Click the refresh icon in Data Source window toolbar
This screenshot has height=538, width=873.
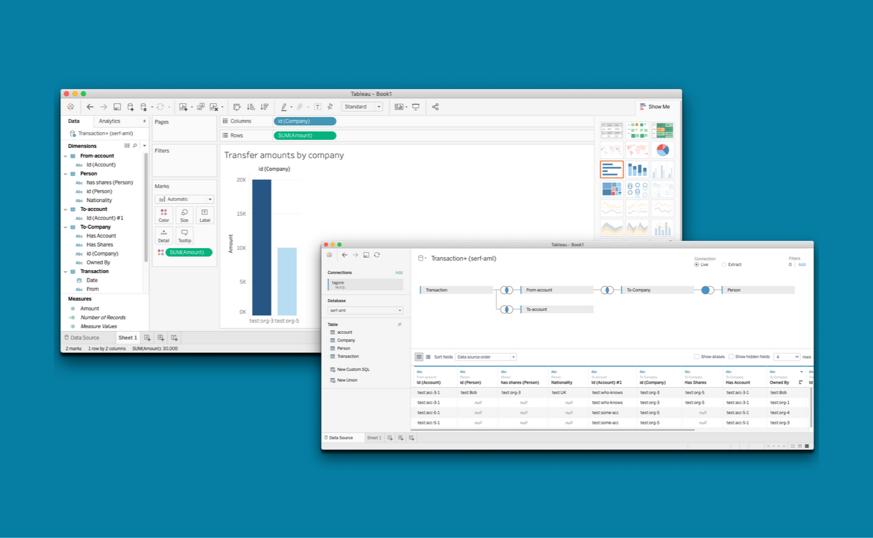coord(377,255)
